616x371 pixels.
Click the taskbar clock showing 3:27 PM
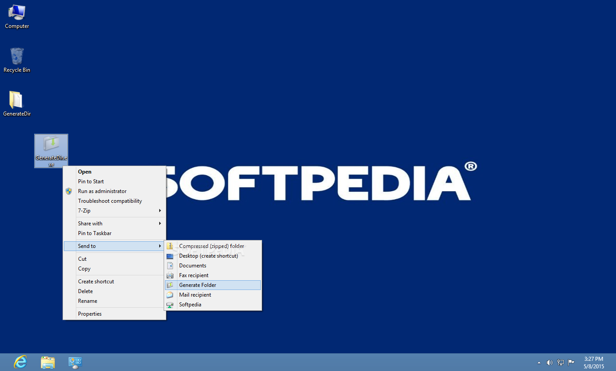pyautogui.click(x=594, y=363)
